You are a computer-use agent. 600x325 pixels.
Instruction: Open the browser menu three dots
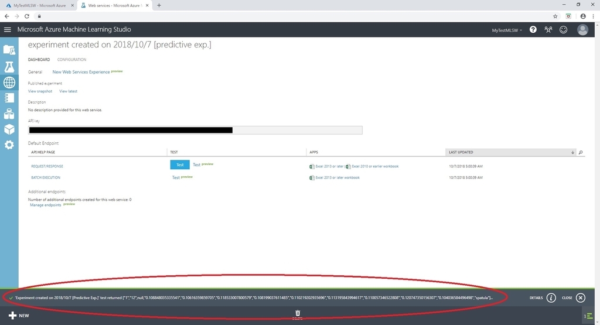(593, 16)
